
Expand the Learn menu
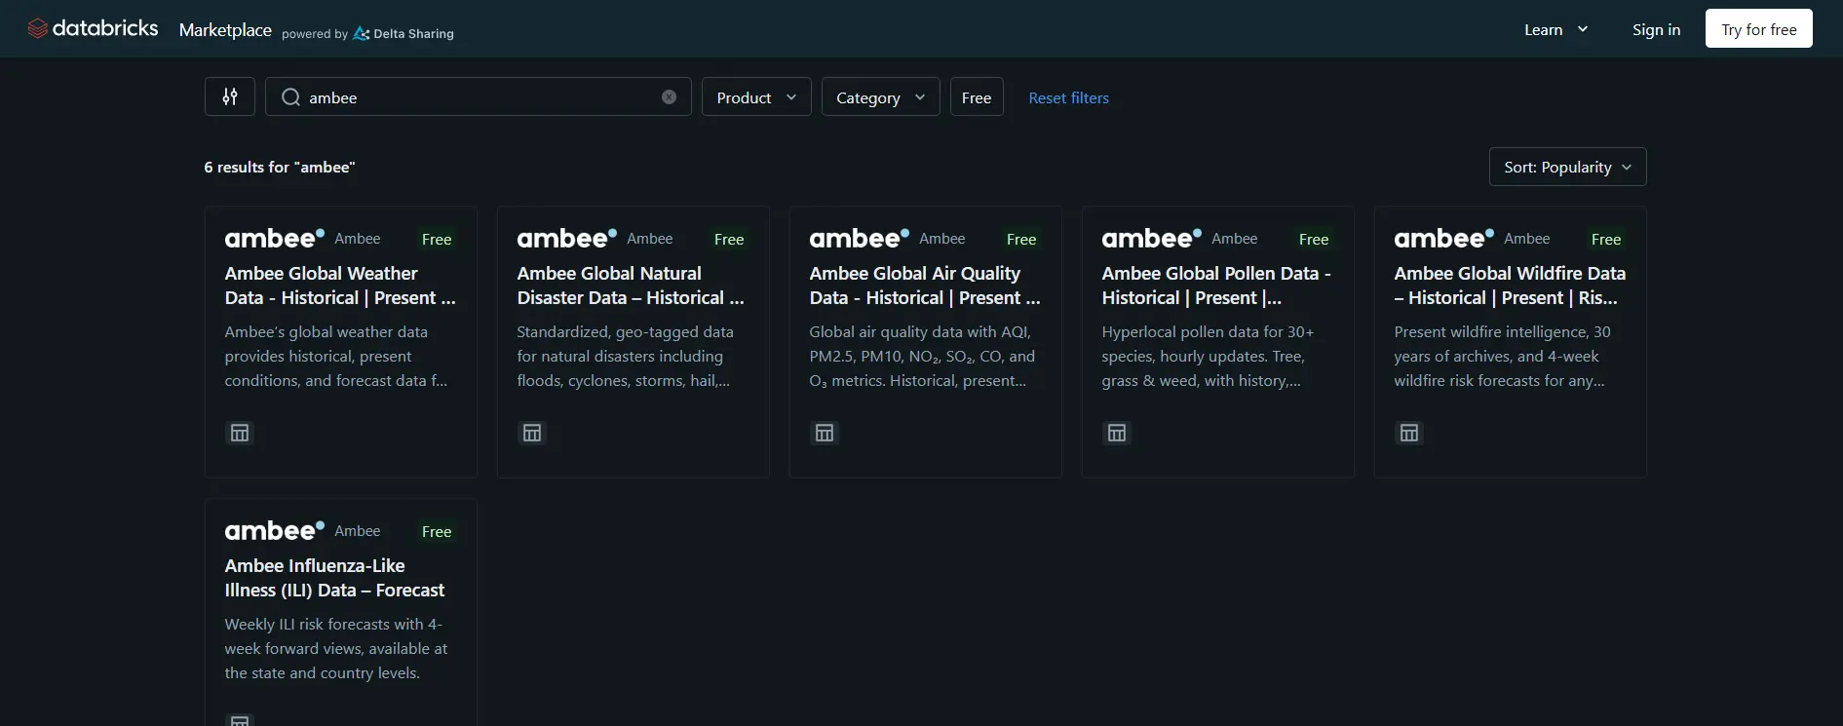pyautogui.click(x=1556, y=29)
